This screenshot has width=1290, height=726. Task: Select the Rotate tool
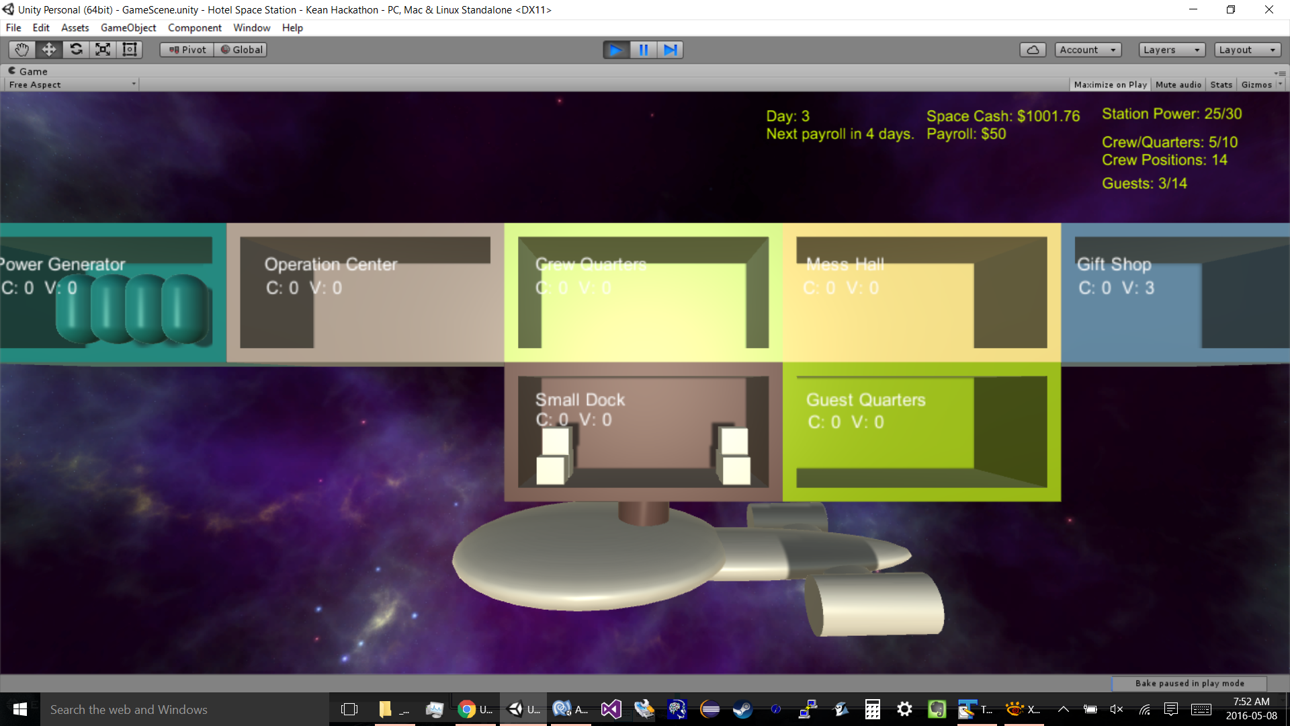(76, 50)
